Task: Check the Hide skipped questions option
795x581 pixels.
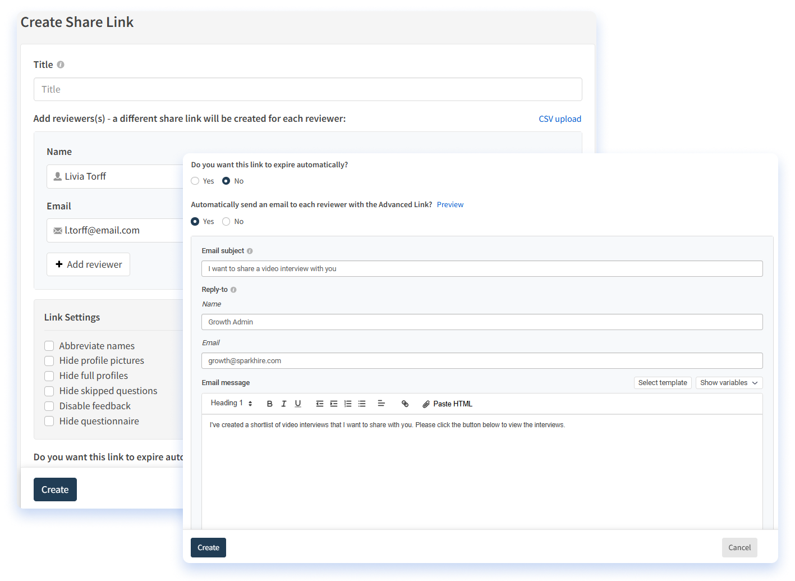Action: [x=49, y=391]
